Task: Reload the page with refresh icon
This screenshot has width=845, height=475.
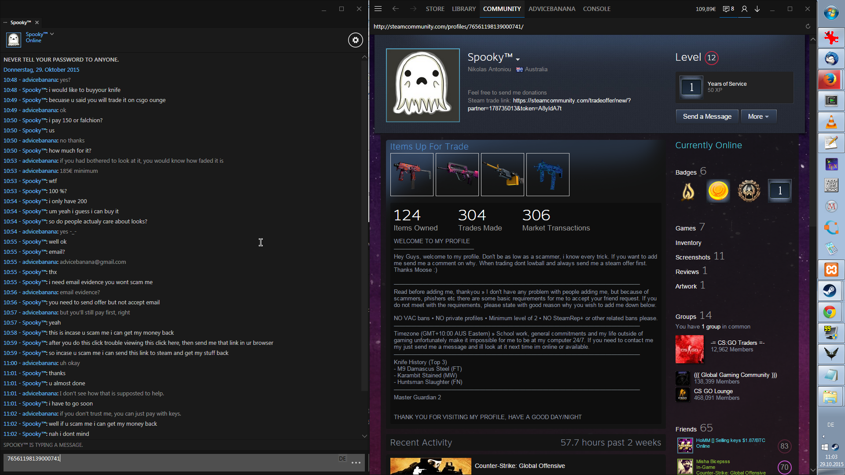Action: pos(808,26)
